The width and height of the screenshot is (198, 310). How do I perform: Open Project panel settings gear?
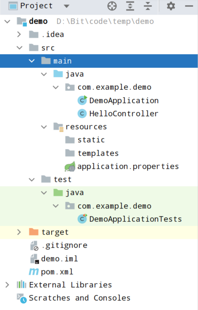(x=171, y=6)
